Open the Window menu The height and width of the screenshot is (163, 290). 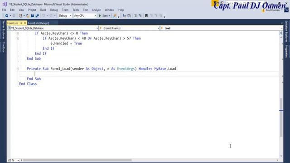[x=110, y=10]
